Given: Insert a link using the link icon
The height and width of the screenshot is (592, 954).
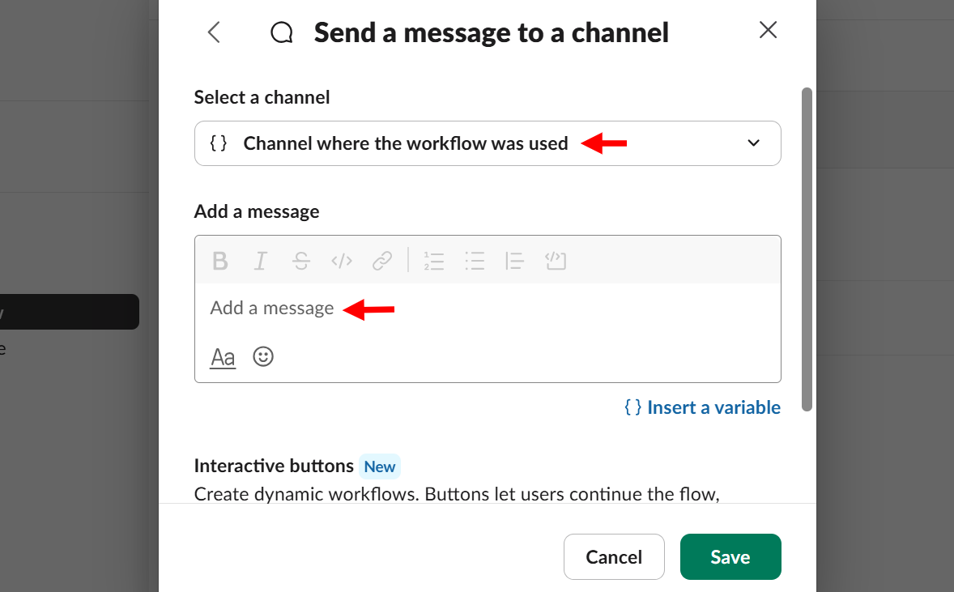Looking at the screenshot, I should click(x=381, y=261).
